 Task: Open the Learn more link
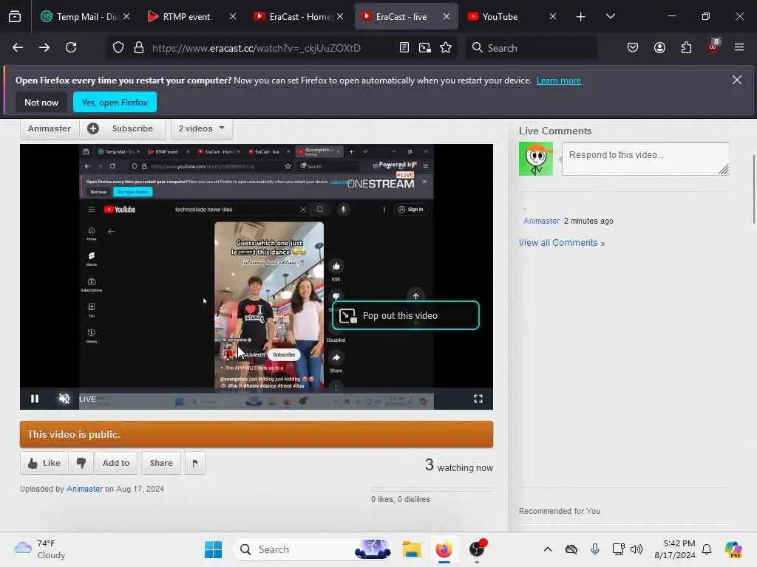click(559, 80)
